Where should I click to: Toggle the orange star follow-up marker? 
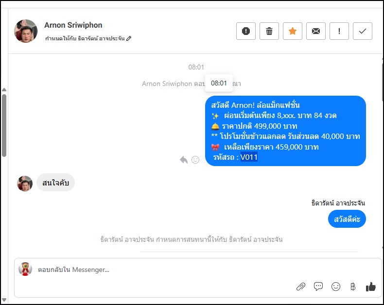click(x=293, y=31)
